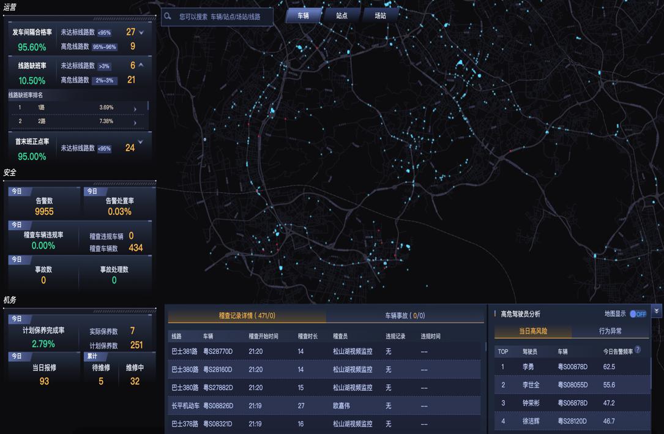Expand the 首末班正点率 section chevron
Screen dimensions: 664x434
point(140,142)
